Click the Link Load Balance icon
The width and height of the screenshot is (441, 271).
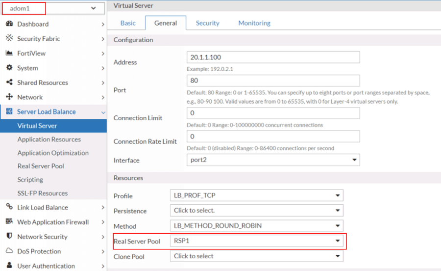coord(9,207)
